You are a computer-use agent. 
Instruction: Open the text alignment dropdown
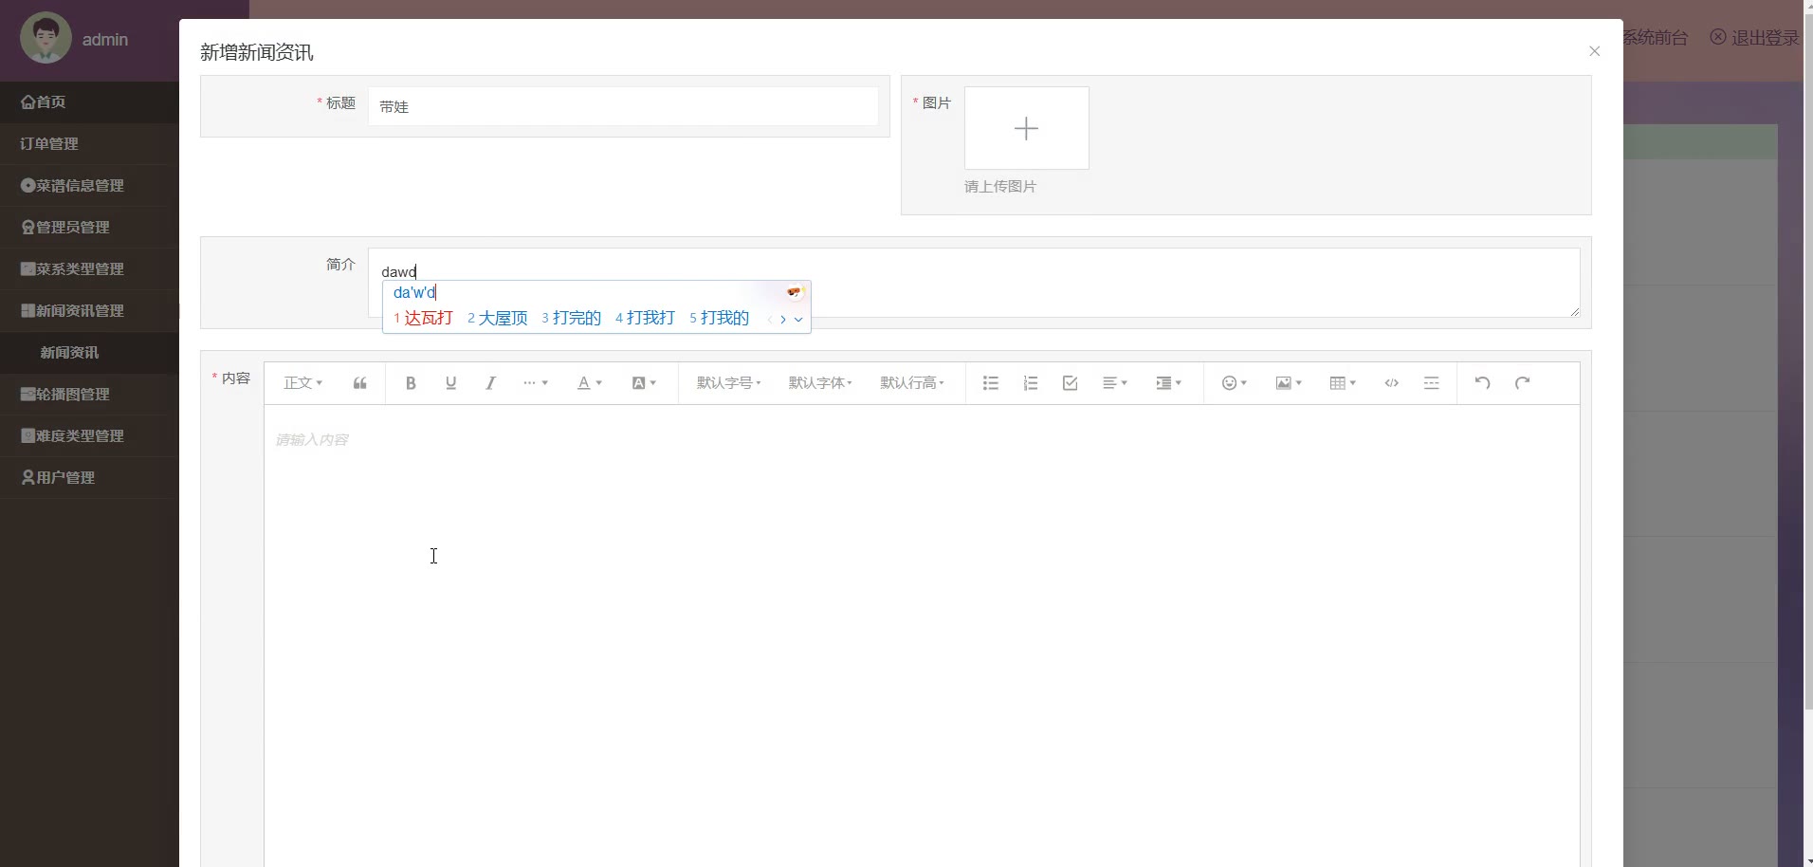click(1115, 383)
